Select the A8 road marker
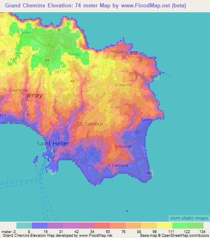This screenshot has width=210, height=238. [72, 81]
